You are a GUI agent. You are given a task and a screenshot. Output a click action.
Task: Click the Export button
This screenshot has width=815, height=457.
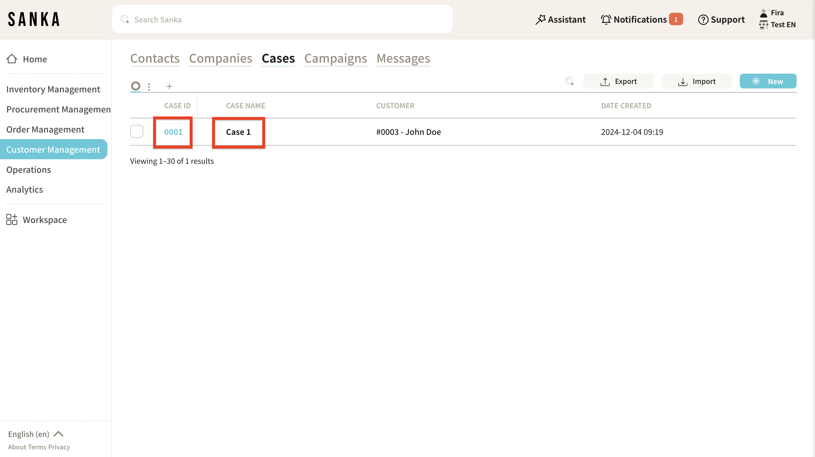point(618,81)
